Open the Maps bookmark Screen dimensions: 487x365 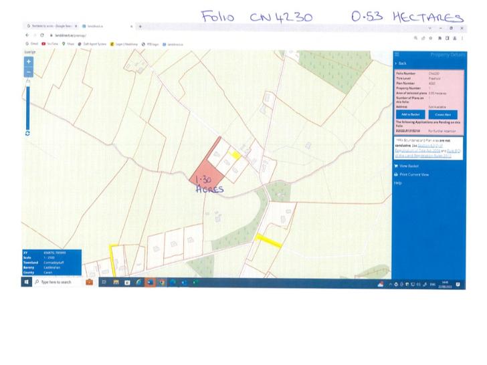(x=68, y=44)
